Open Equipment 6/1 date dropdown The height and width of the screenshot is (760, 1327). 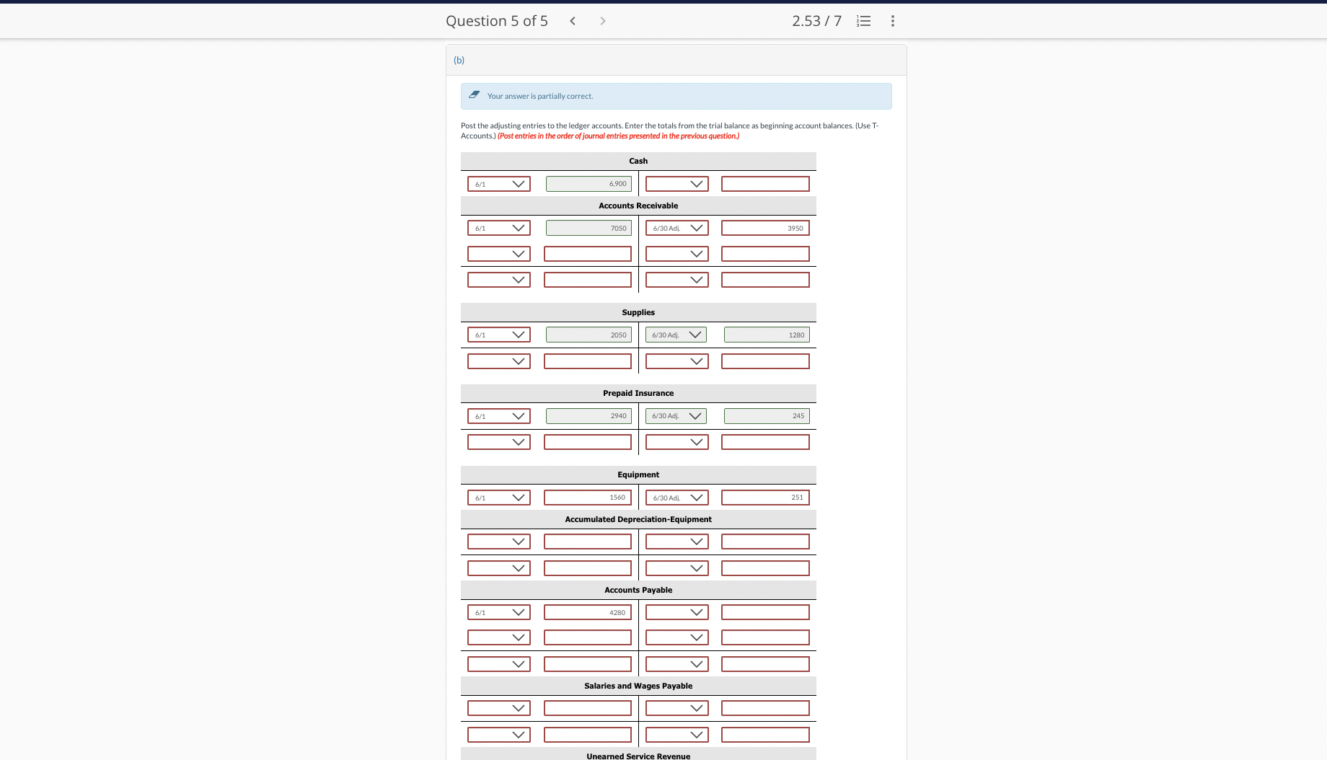pos(499,498)
